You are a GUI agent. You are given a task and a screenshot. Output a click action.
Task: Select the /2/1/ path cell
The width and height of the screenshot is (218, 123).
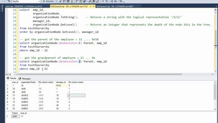46,105
